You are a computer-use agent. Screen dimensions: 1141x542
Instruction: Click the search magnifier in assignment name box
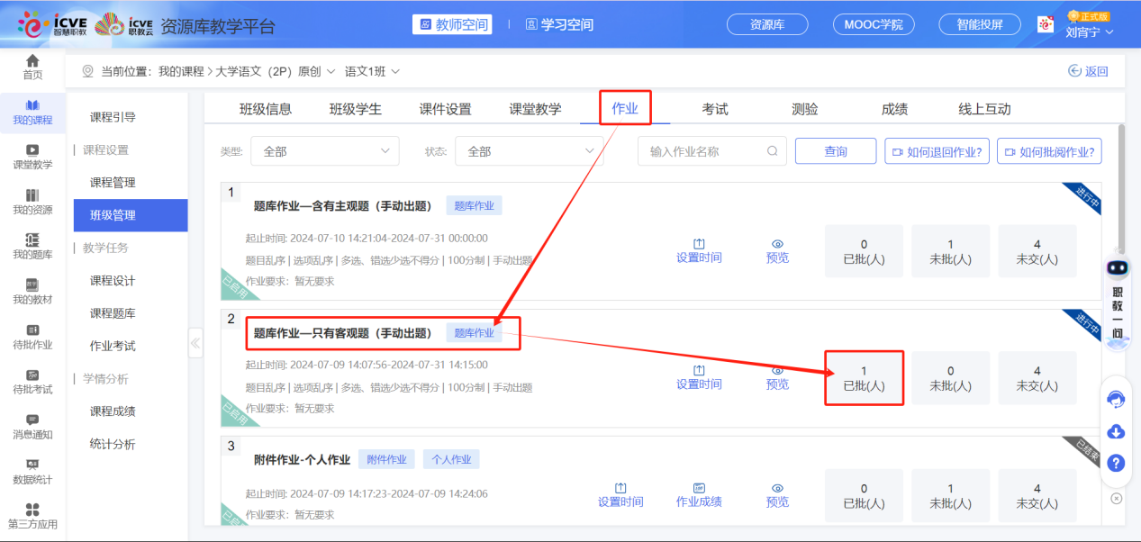[x=772, y=151]
